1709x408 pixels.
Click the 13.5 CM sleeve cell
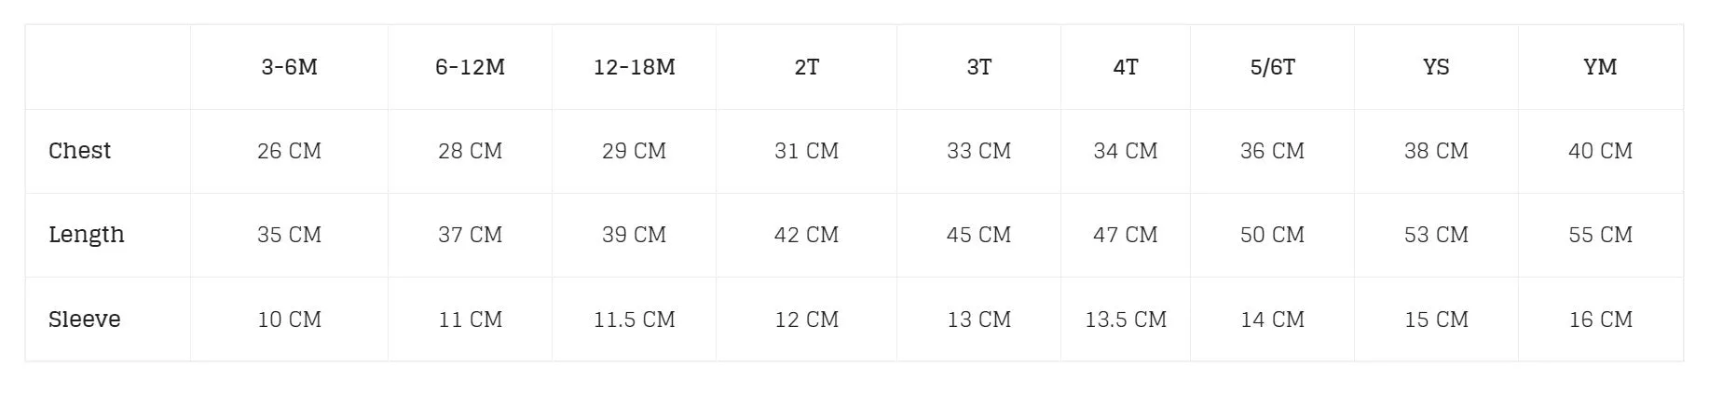(1126, 320)
